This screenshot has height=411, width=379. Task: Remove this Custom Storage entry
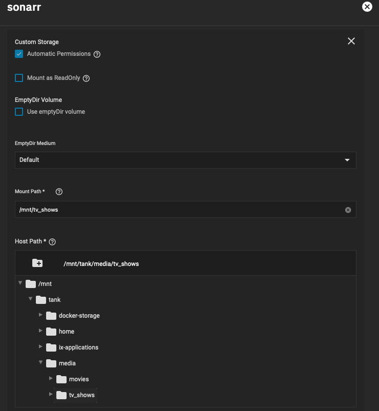pyautogui.click(x=351, y=41)
